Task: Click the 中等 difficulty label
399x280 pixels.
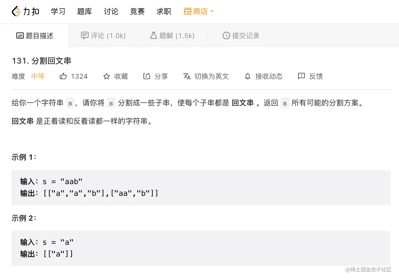Action: [x=38, y=76]
